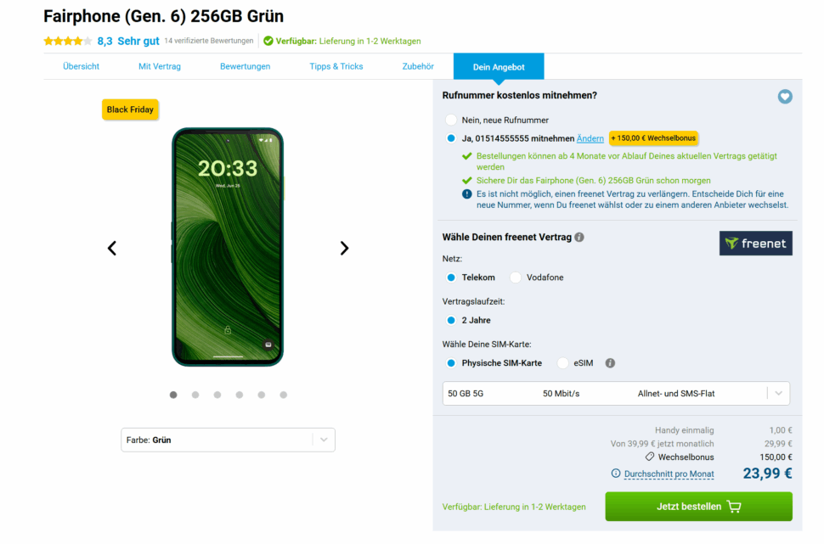Expand the 50 GB 5G tariff selector
Image resolution: width=824 pixels, height=544 pixels.
tap(778, 393)
